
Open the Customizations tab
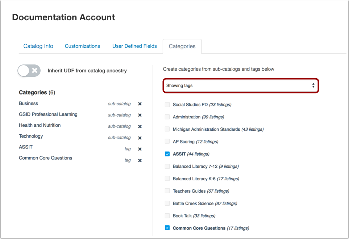[x=82, y=46]
